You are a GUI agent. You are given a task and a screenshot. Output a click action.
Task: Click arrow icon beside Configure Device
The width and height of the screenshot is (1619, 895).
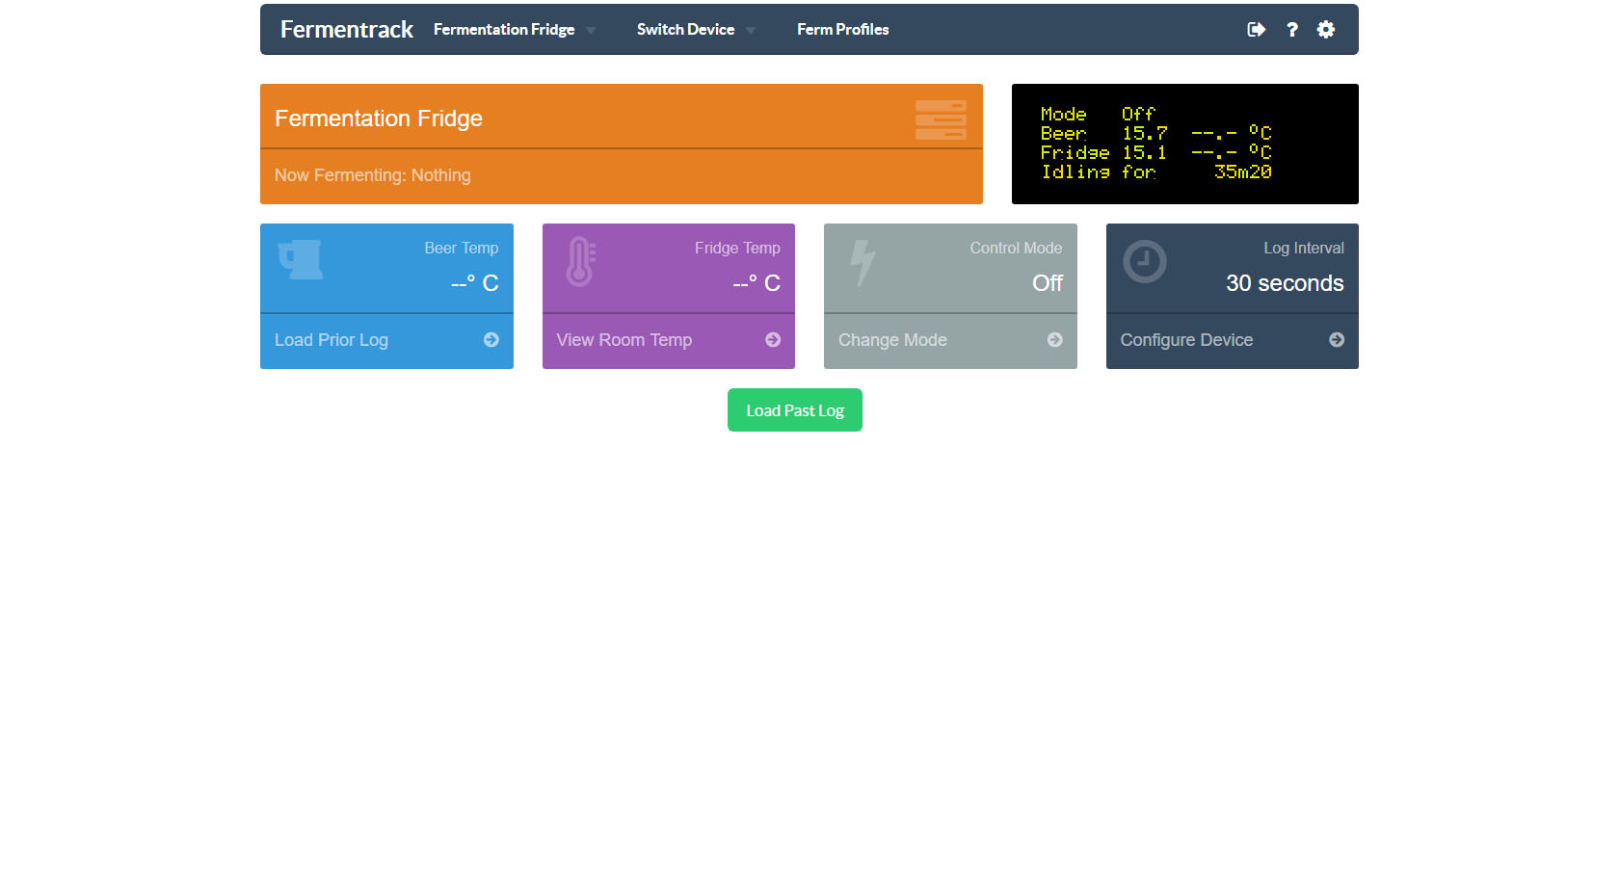coord(1337,340)
